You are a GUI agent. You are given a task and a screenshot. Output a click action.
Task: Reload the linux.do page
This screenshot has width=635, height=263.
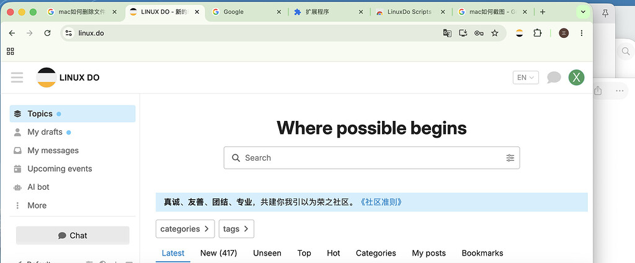point(47,33)
